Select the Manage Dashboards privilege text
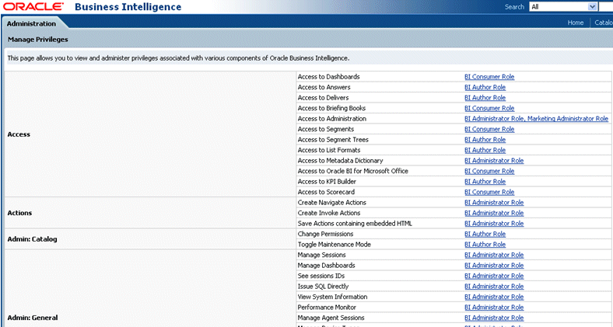This screenshot has height=327, width=613. coord(327,266)
